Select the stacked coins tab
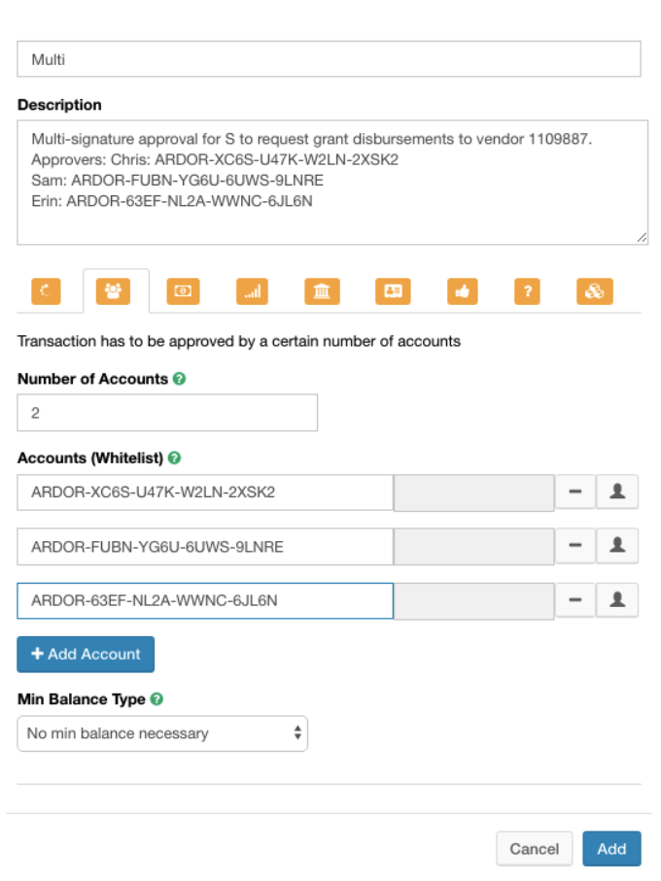The height and width of the screenshot is (881, 661). coord(594,290)
